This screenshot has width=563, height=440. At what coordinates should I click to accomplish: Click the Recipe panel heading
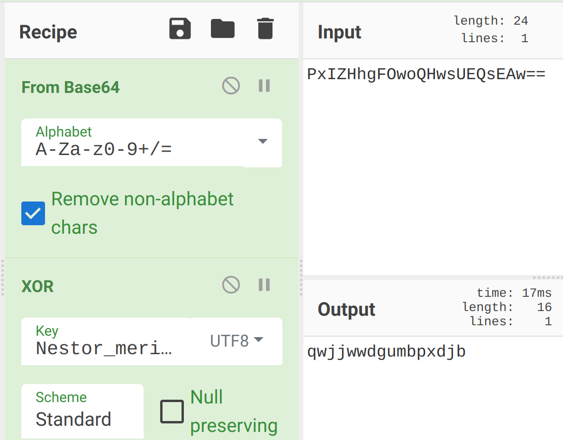(x=48, y=32)
